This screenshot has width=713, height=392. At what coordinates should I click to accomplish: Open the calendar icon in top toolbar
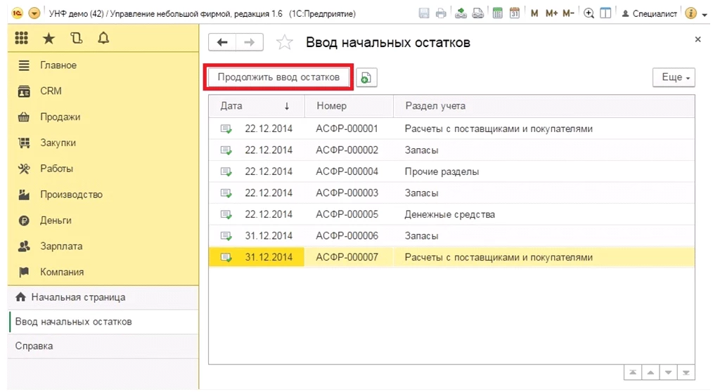514,13
